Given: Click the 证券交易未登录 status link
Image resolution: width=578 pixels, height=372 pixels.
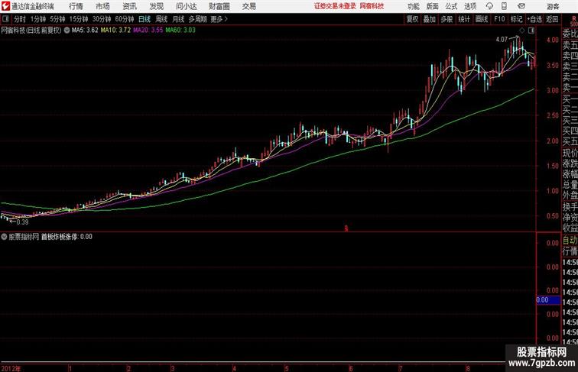Looking at the screenshot, I should tap(335, 6).
